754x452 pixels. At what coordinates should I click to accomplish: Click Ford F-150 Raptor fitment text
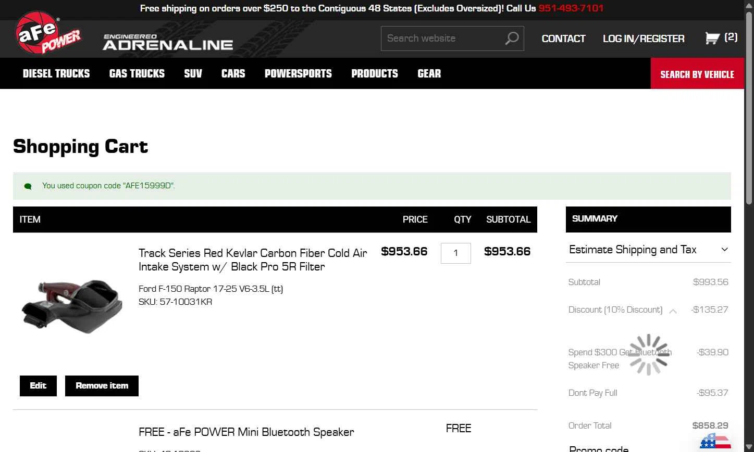click(211, 289)
